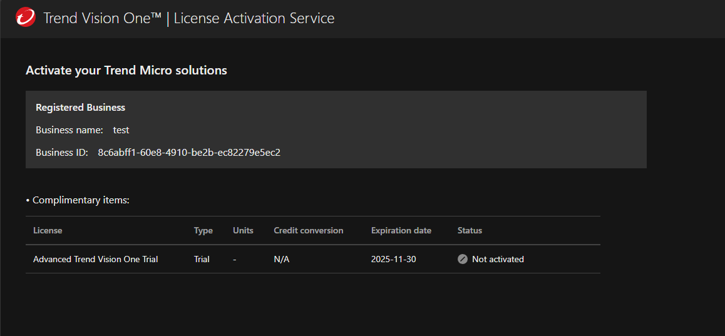The image size is (725, 336).
Task: Click the 2025-11-30 expiration date
Action: point(393,259)
